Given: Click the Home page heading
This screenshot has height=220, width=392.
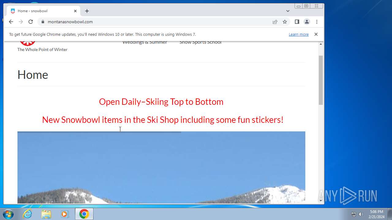Looking at the screenshot, I should (33, 75).
